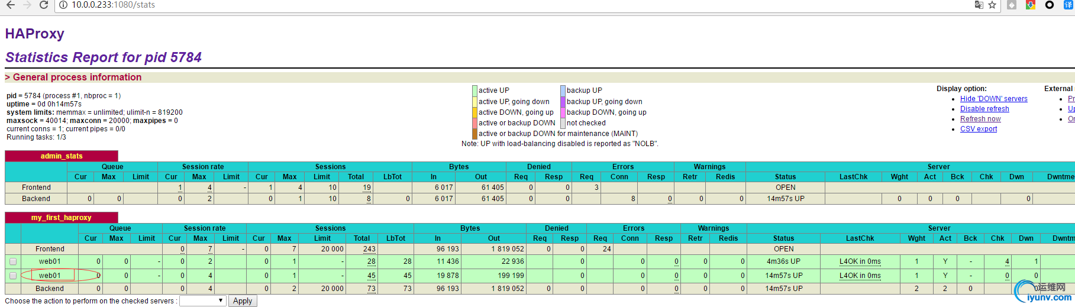The image size is (1075, 307).
Task: Click 'Statistics Report for pid 5784' heading
Action: (104, 57)
